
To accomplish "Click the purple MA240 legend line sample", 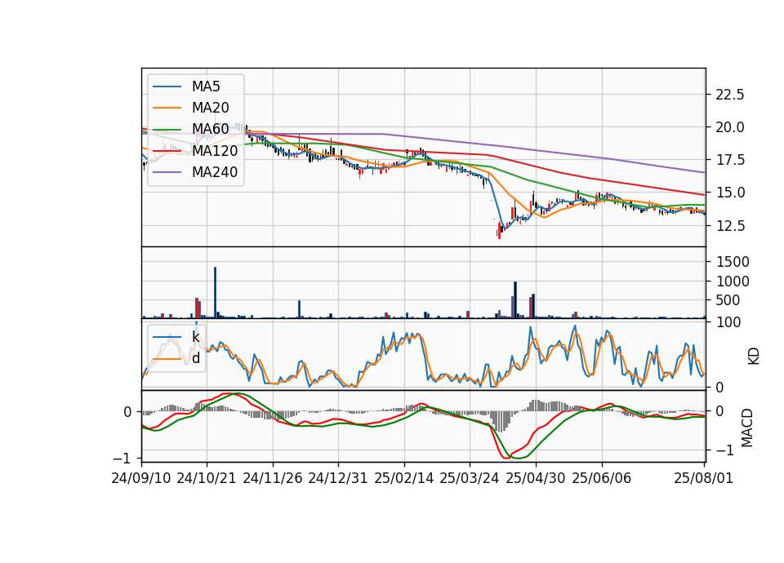I will click(x=167, y=172).
